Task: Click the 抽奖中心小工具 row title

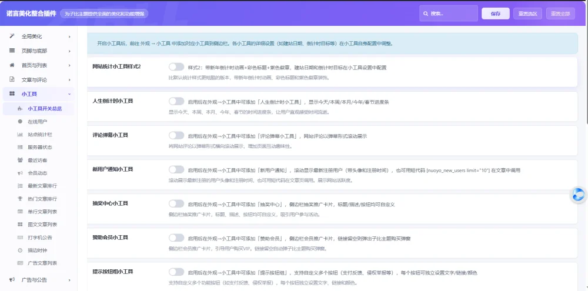Action: (111, 203)
